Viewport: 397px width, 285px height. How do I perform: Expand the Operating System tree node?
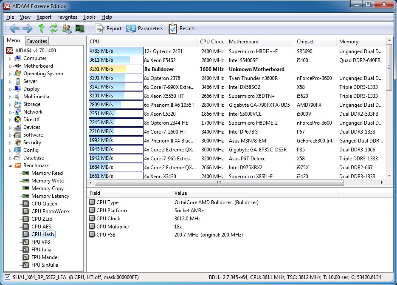(x=10, y=74)
